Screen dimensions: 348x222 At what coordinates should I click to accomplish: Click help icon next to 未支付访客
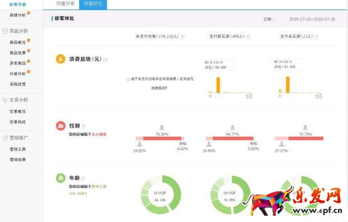(182, 37)
